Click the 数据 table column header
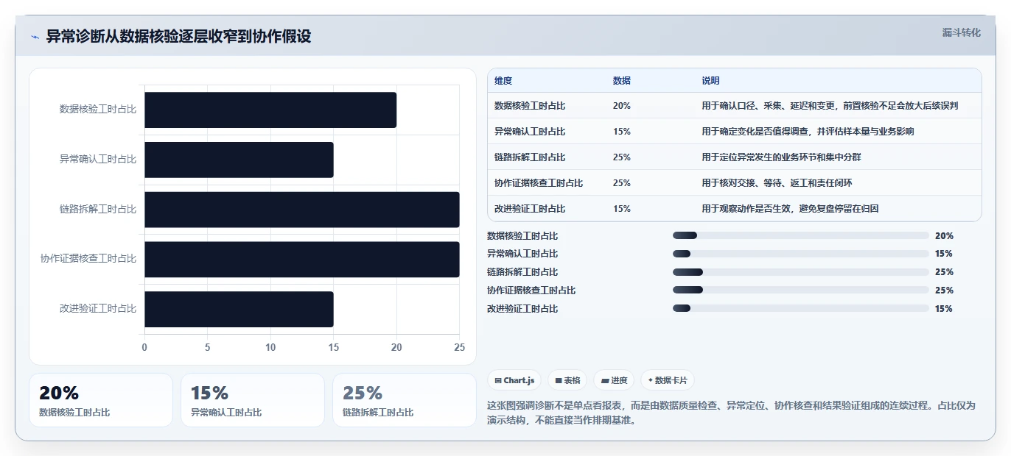1011x456 pixels. point(622,81)
